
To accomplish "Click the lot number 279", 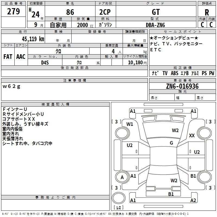I will pyautogui.click(x=13, y=11).
